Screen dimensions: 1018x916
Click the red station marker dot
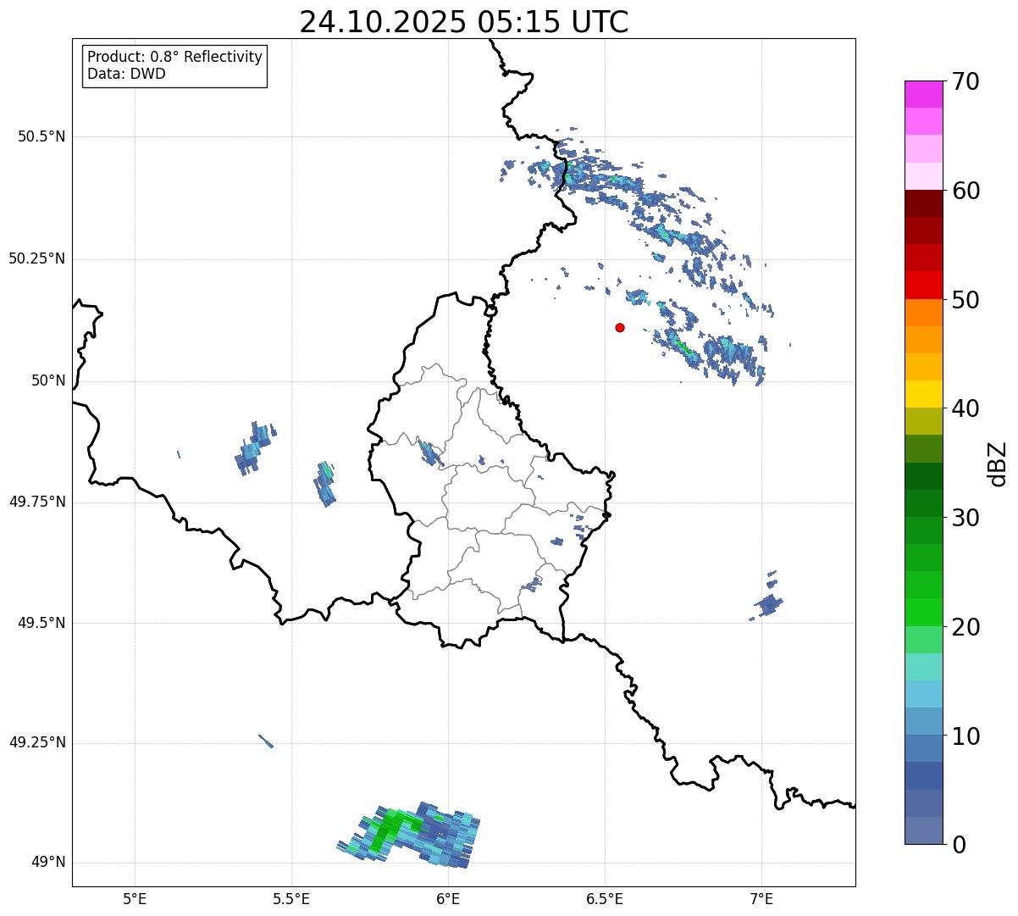tap(620, 327)
